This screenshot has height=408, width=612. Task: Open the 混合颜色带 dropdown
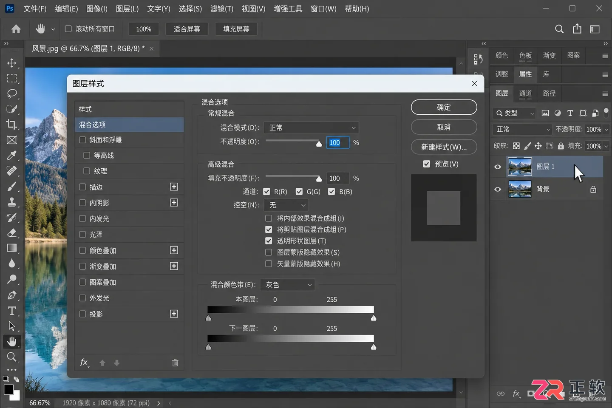pyautogui.click(x=288, y=285)
